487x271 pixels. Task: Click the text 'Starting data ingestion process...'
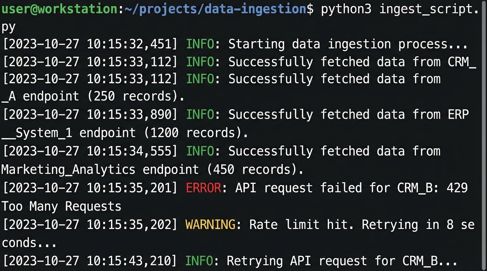(x=348, y=44)
